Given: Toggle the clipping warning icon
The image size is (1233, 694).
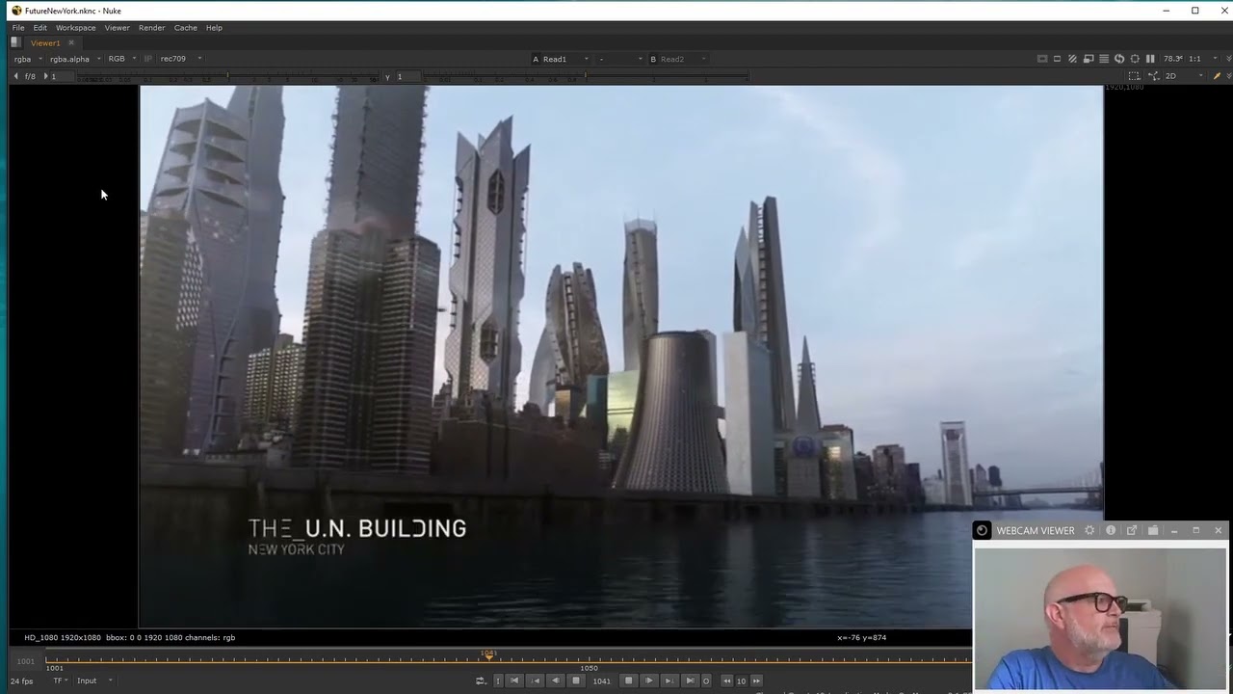Looking at the screenshot, I should tap(1042, 59).
